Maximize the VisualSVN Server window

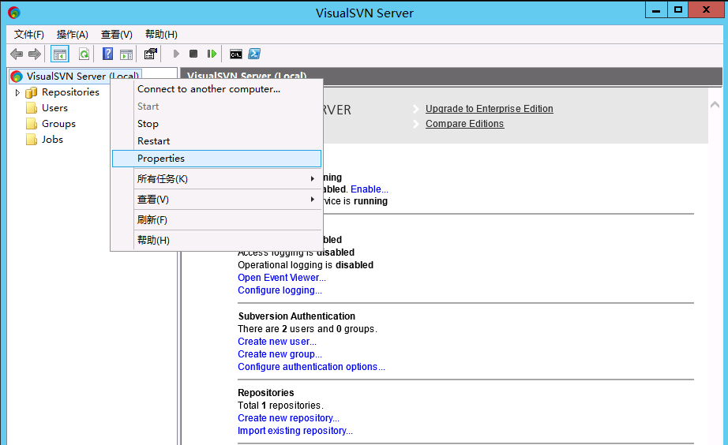point(678,9)
